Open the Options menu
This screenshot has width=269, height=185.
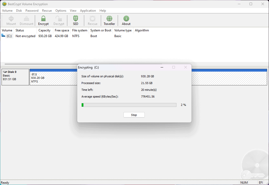pos(61,11)
